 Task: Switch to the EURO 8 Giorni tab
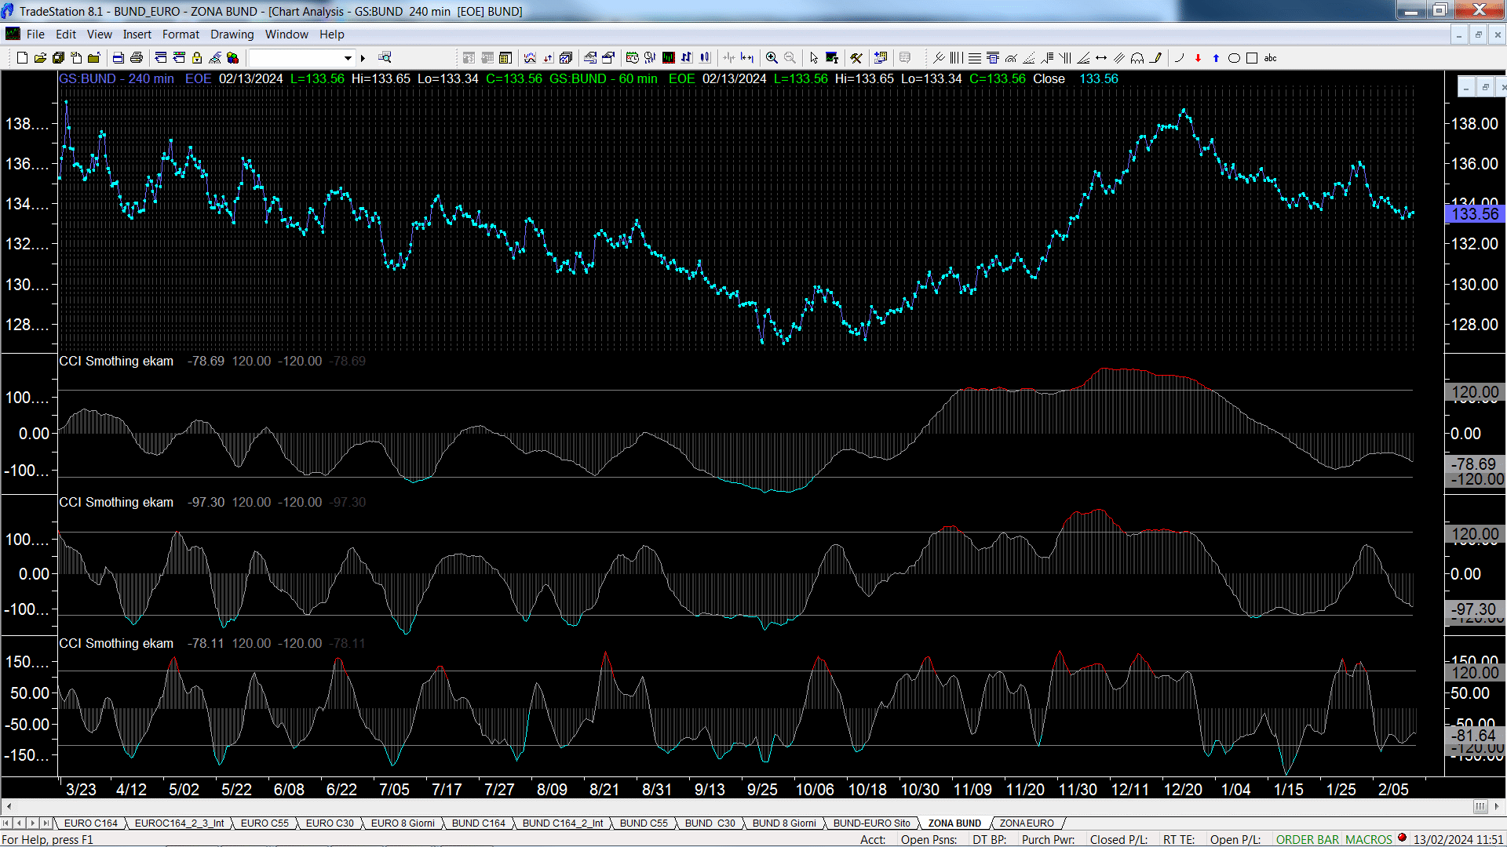click(x=402, y=823)
